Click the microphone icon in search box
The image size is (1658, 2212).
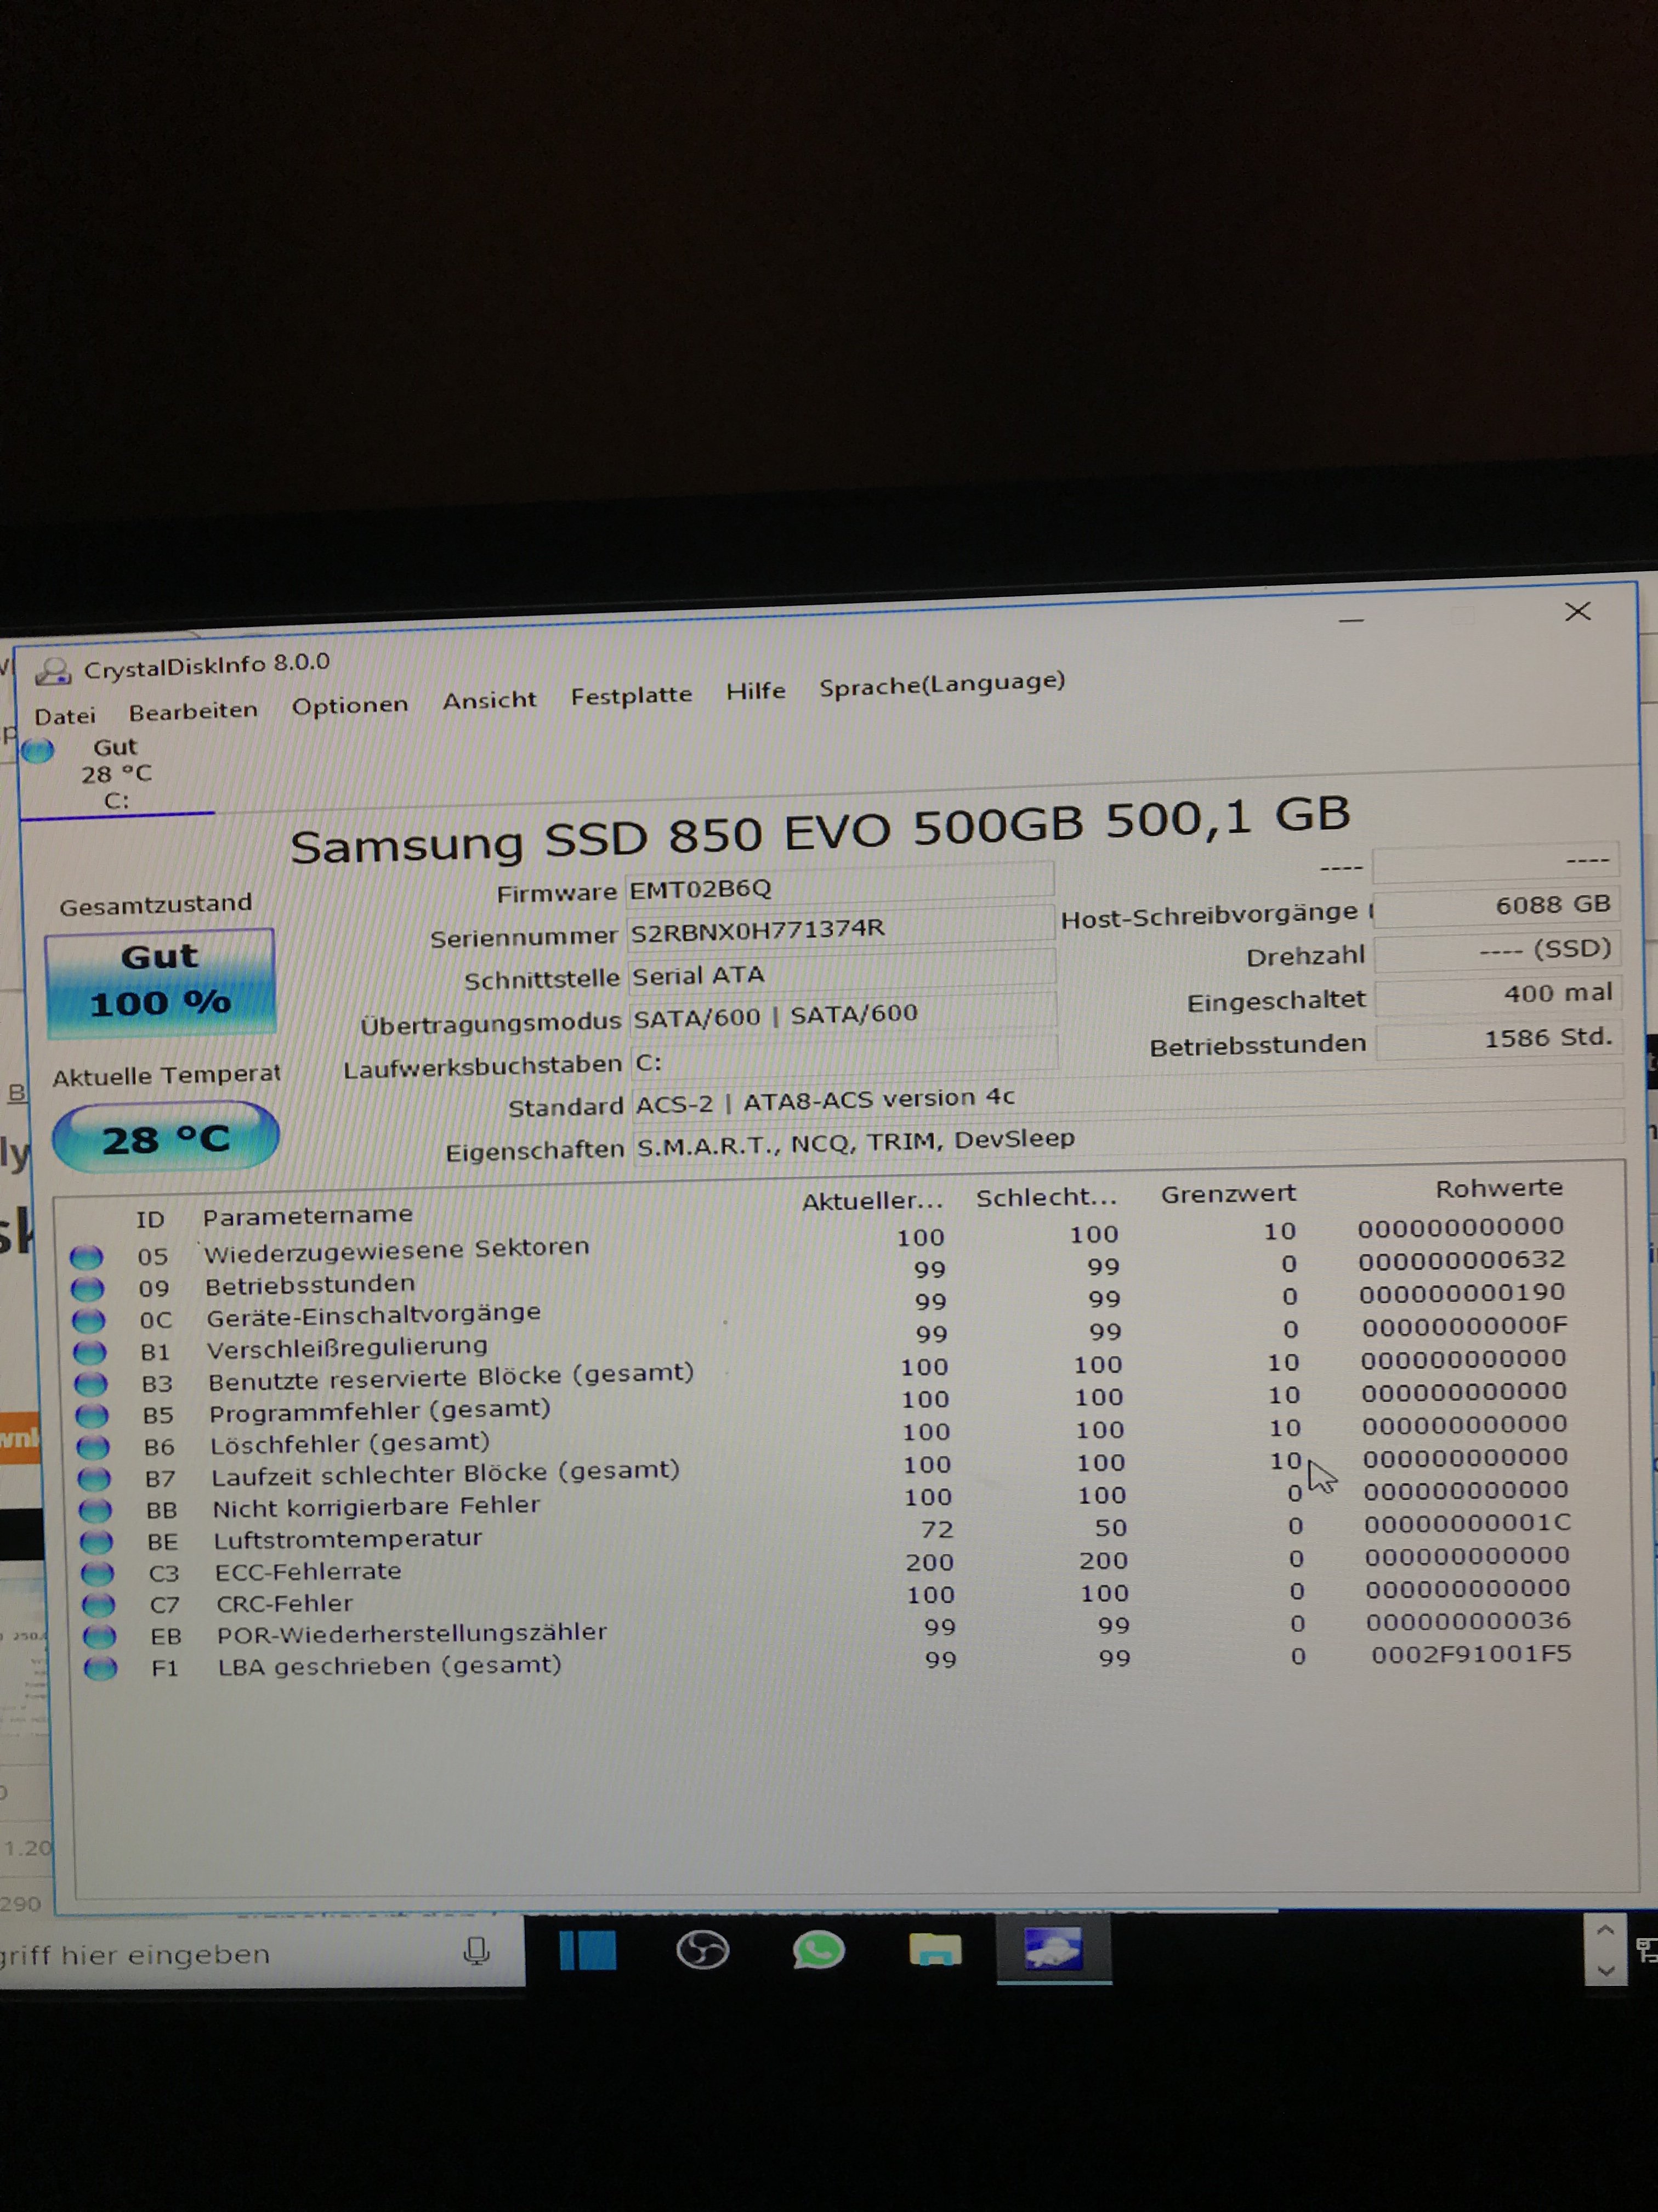[476, 1951]
